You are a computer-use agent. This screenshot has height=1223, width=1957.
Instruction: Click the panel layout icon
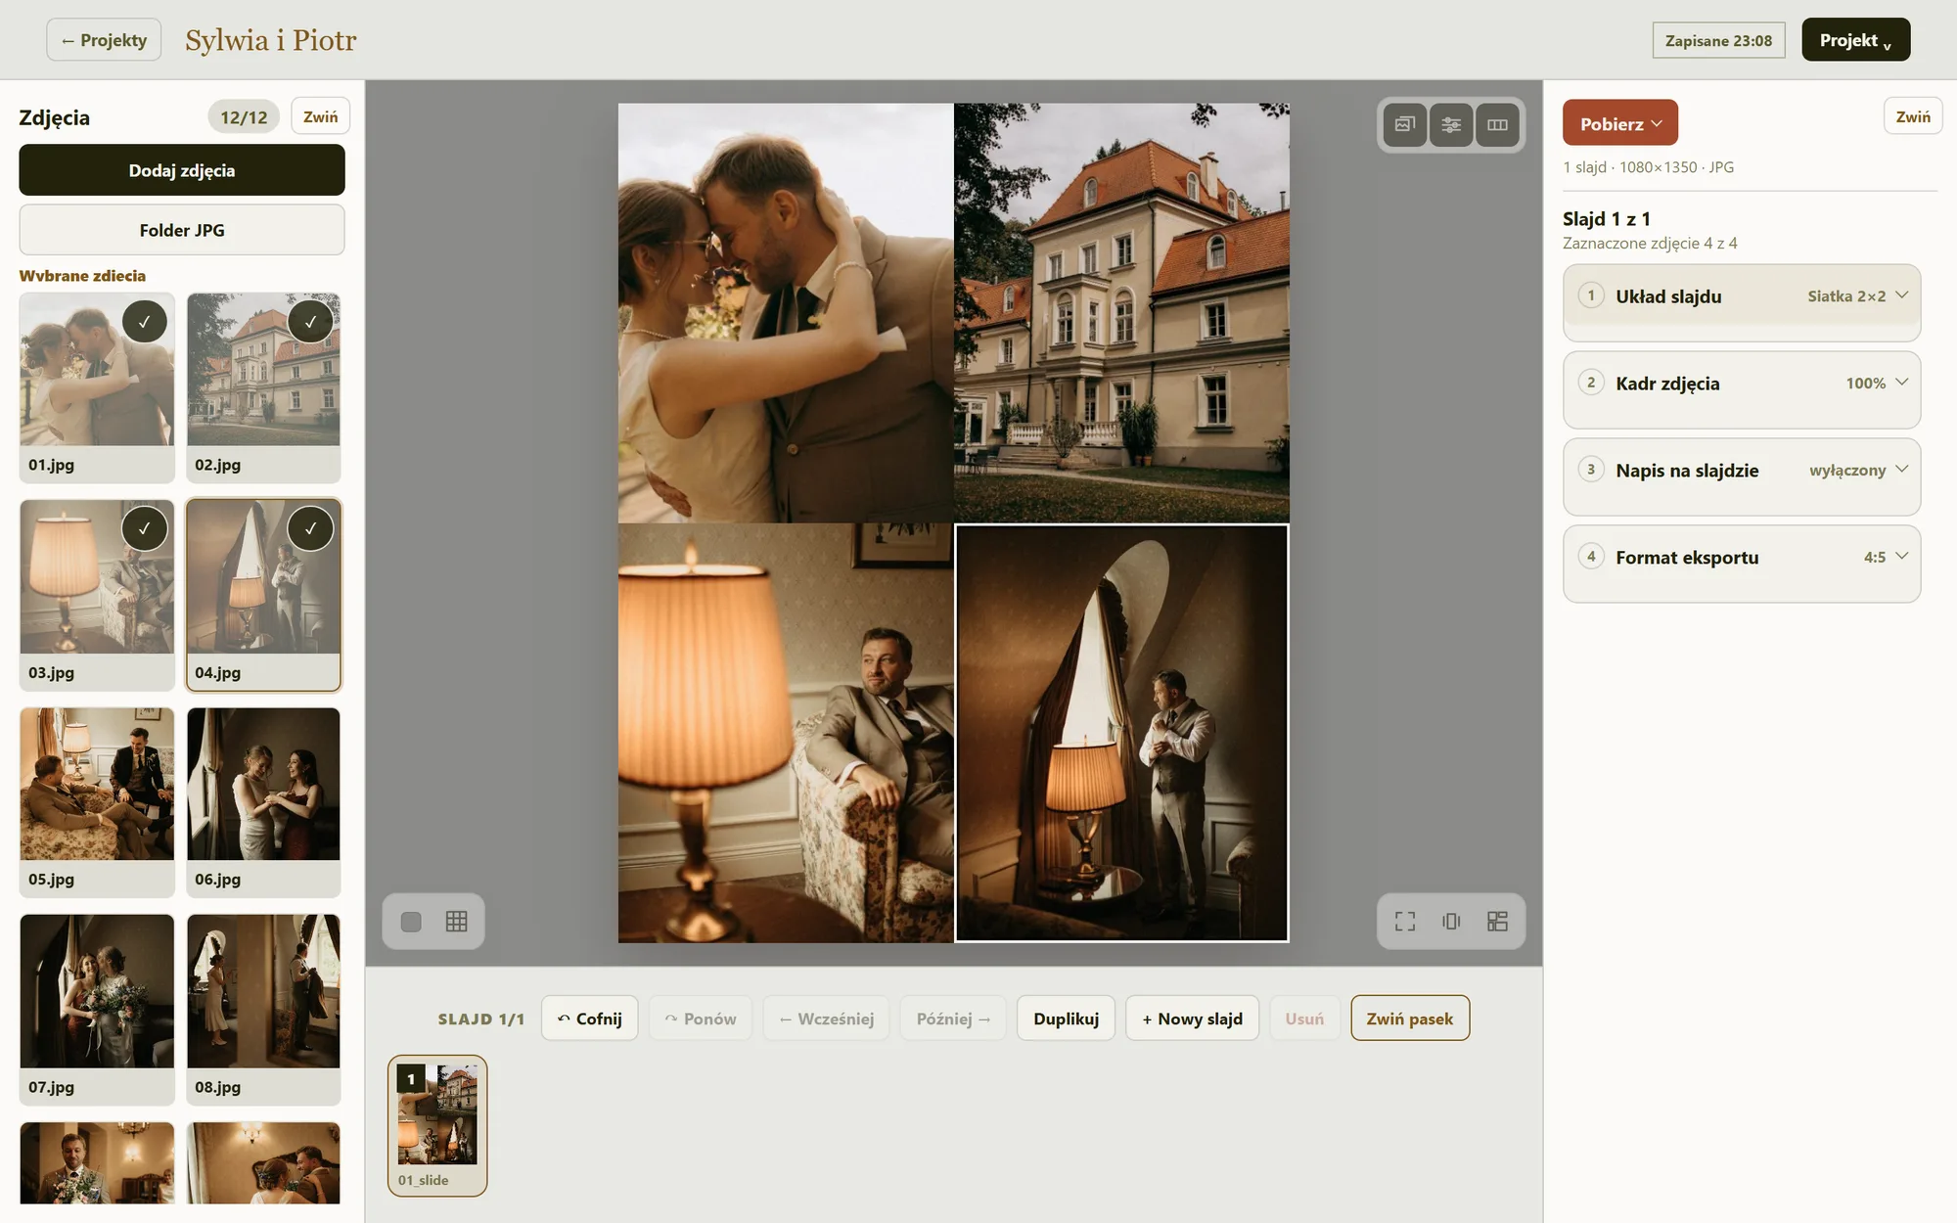click(x=1497, y=922)
